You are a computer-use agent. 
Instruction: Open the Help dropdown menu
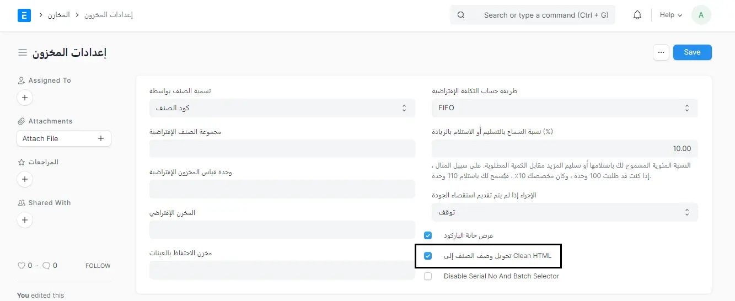tap(671, 15)
